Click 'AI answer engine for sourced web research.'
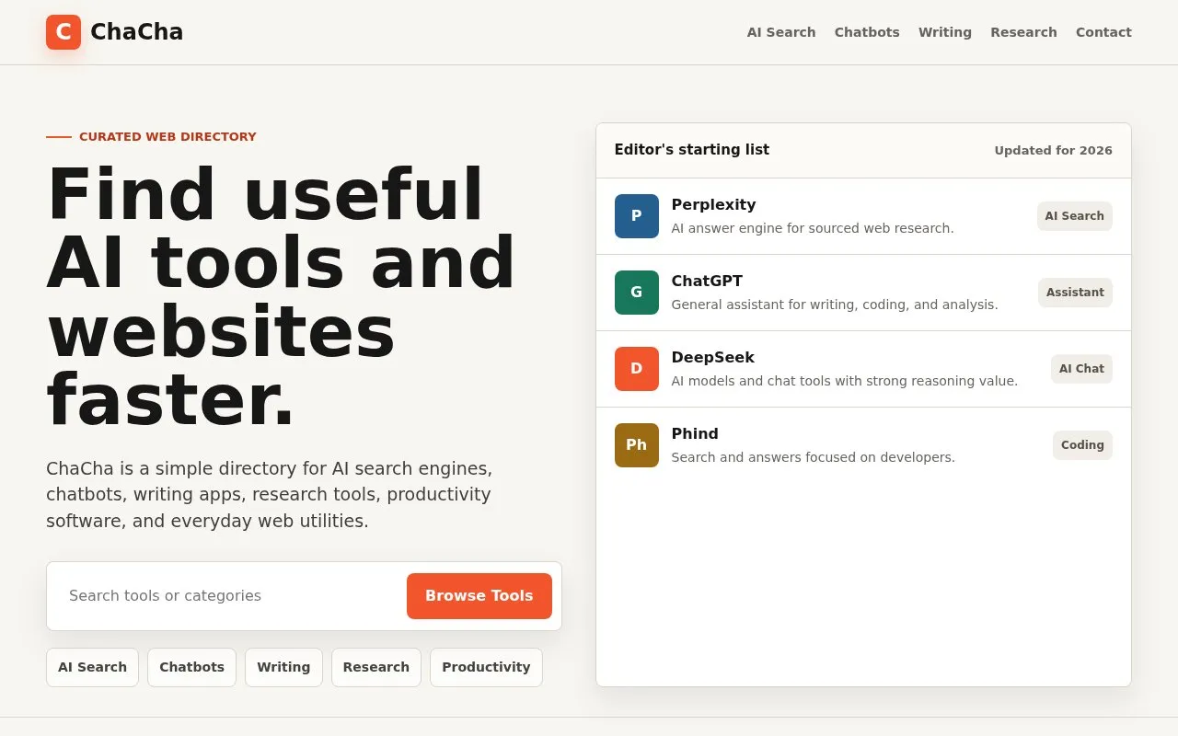Screen dimensions: 1178x736 pyautogui.click(x=813, y=228)
